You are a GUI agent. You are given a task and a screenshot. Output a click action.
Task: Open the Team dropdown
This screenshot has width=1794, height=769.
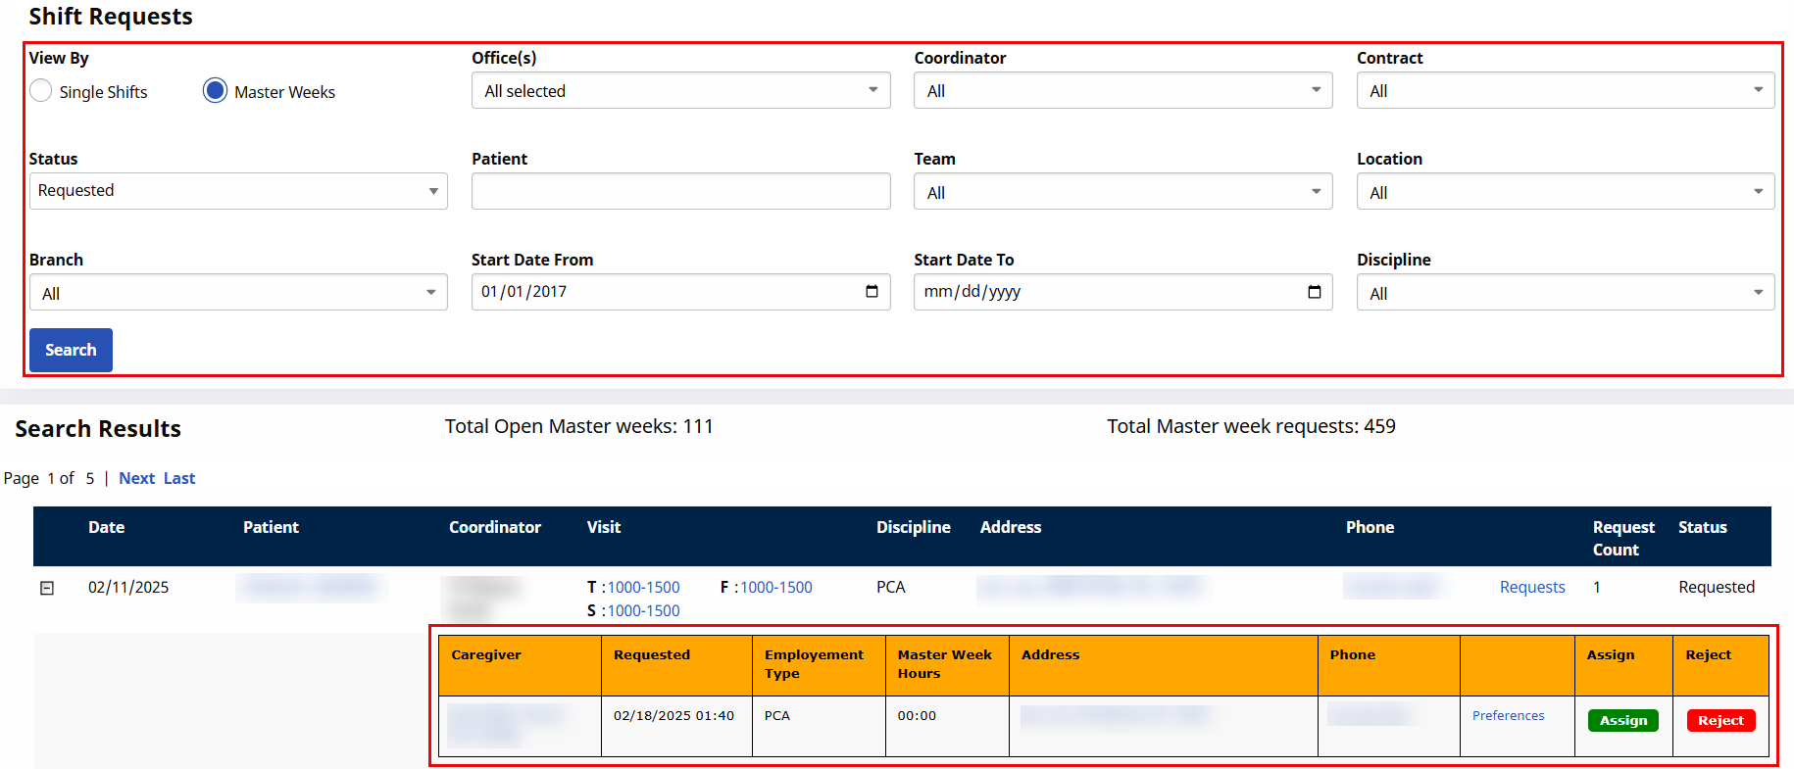1122,192
